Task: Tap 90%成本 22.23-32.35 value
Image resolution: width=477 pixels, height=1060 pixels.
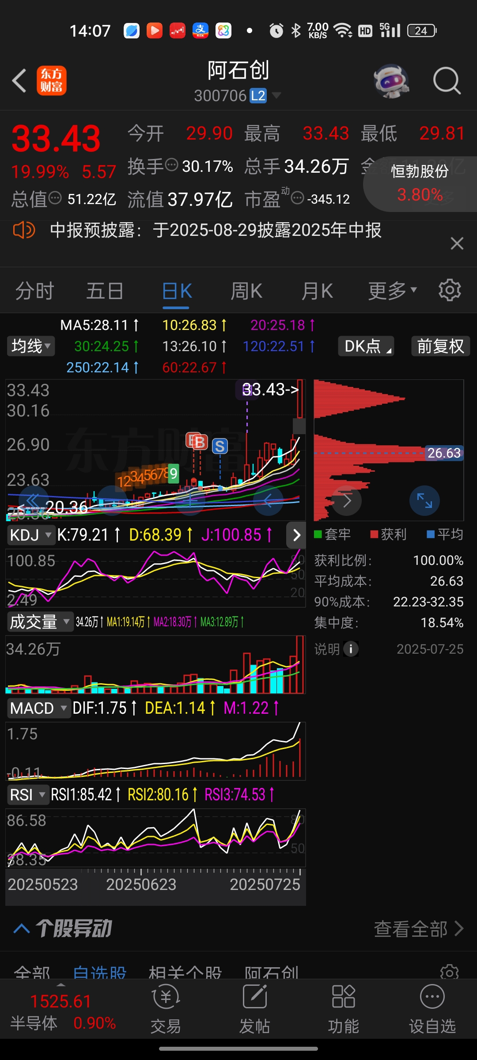Action: click(x=428, y=602)
